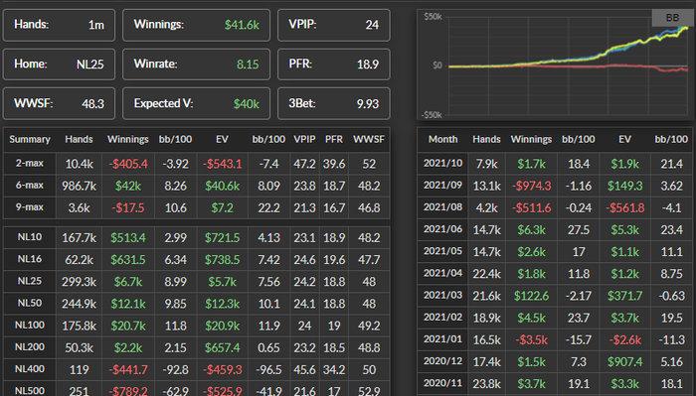
Task: Click the 2021/01 month row
Action: point(555,339)
